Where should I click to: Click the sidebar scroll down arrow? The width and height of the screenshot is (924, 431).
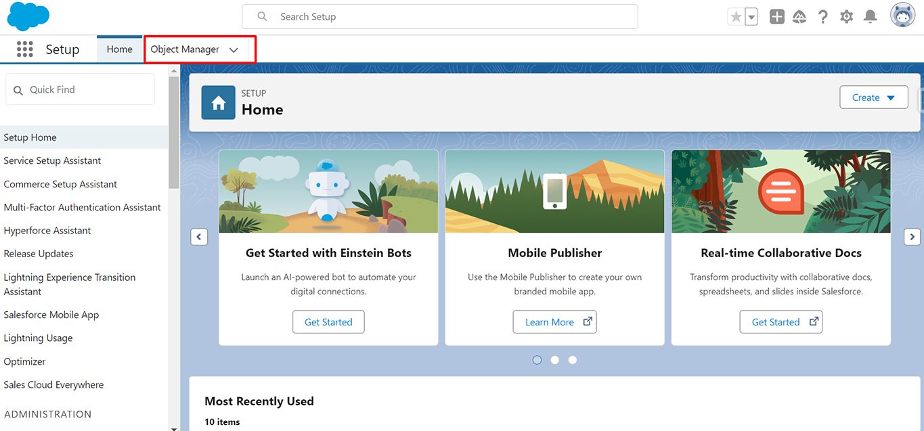[x=174, y=428]
